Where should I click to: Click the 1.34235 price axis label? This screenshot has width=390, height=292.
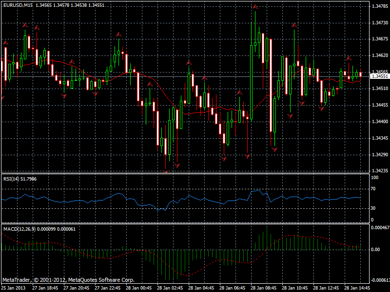379,171
